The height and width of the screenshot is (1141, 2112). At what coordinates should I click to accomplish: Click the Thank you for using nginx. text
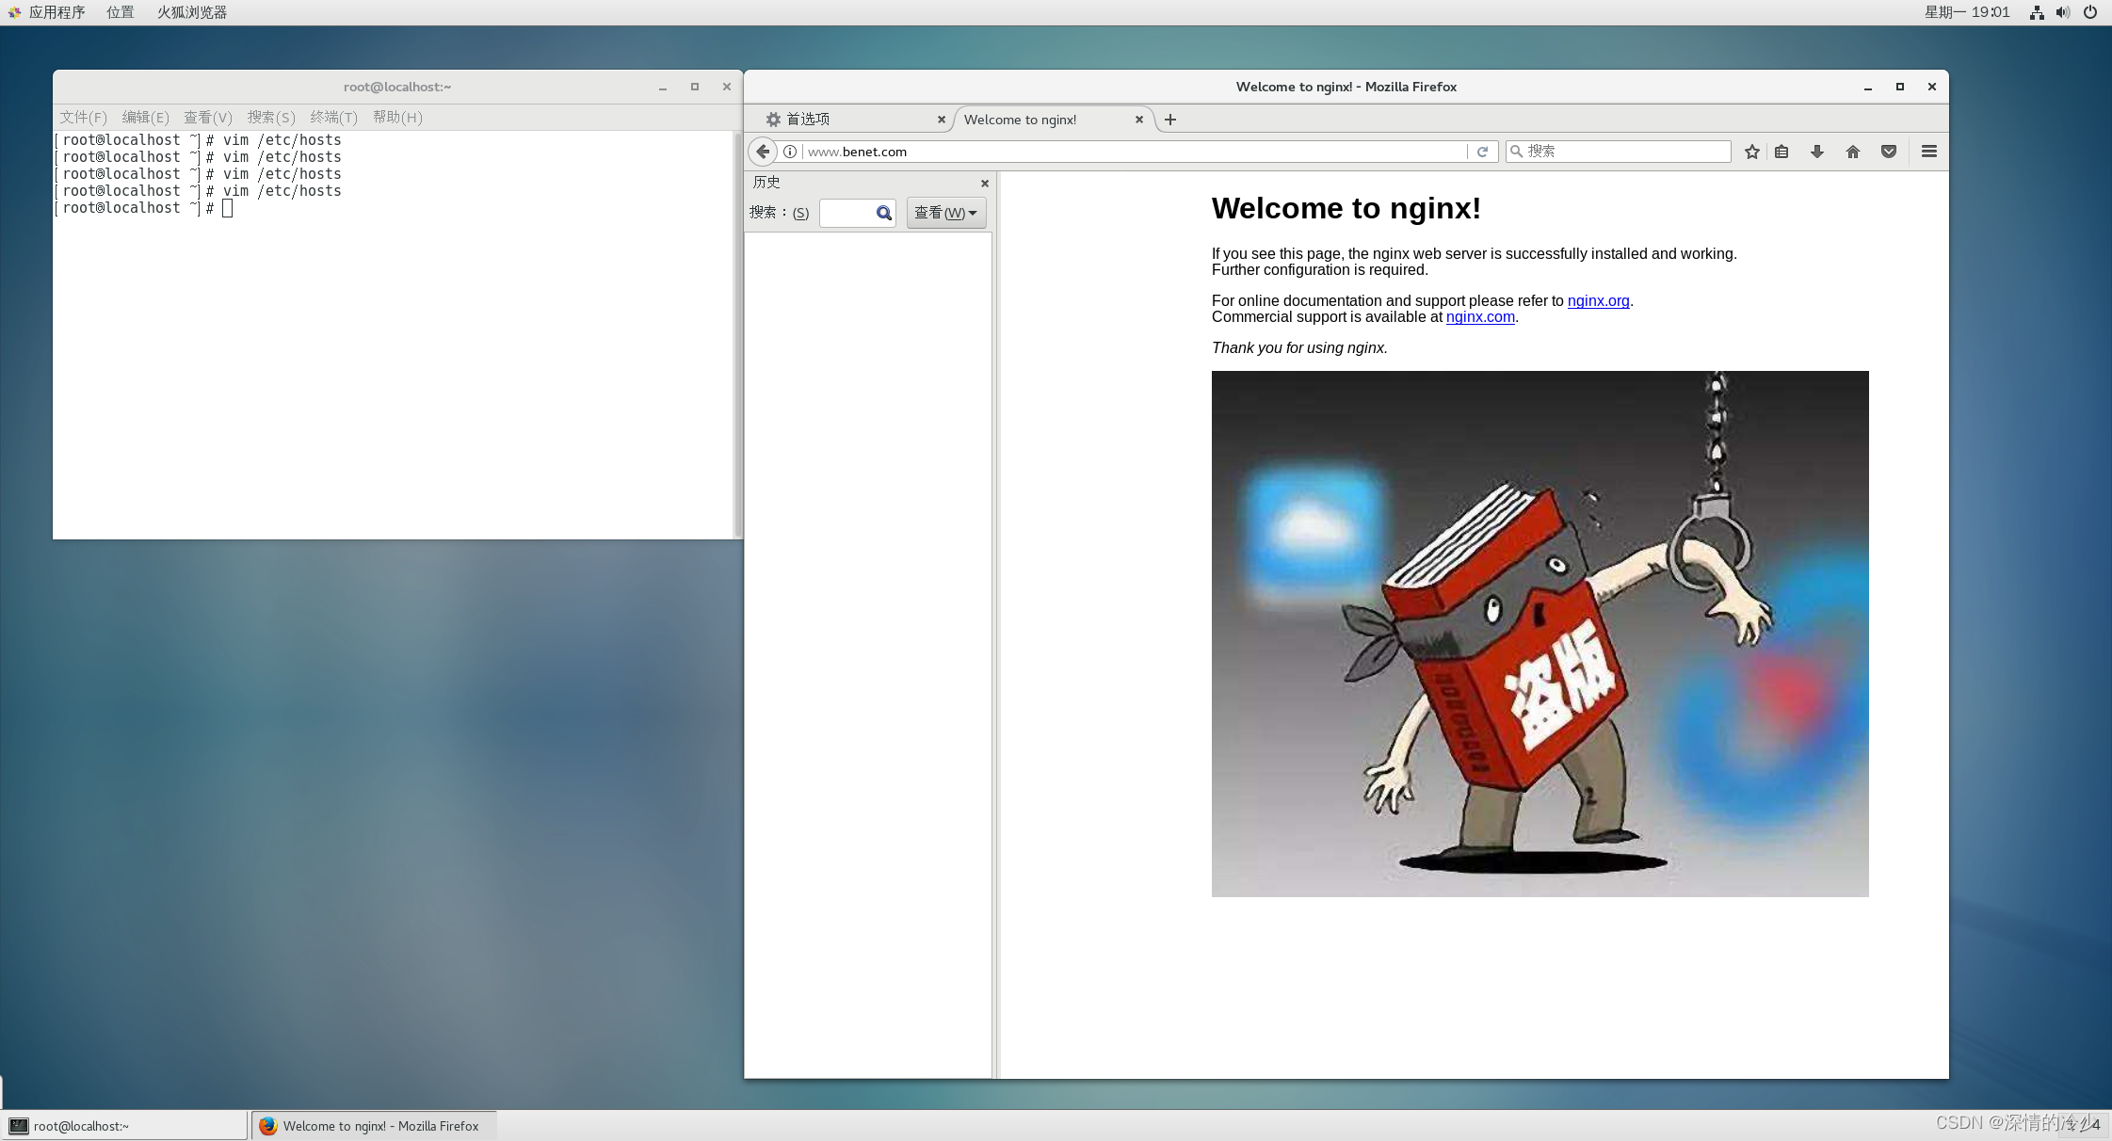pyautogui.click(x=1299, y=348)
